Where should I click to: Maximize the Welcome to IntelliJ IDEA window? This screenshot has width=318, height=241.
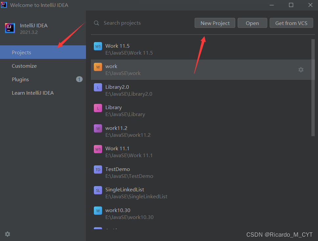[291, 5]
